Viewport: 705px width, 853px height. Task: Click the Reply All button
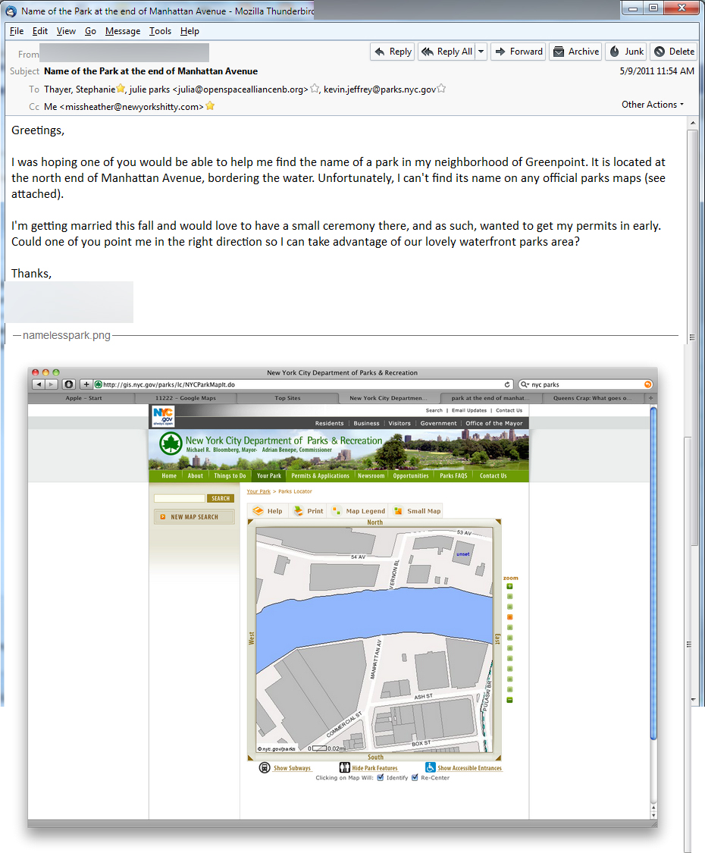coord(447,52)
